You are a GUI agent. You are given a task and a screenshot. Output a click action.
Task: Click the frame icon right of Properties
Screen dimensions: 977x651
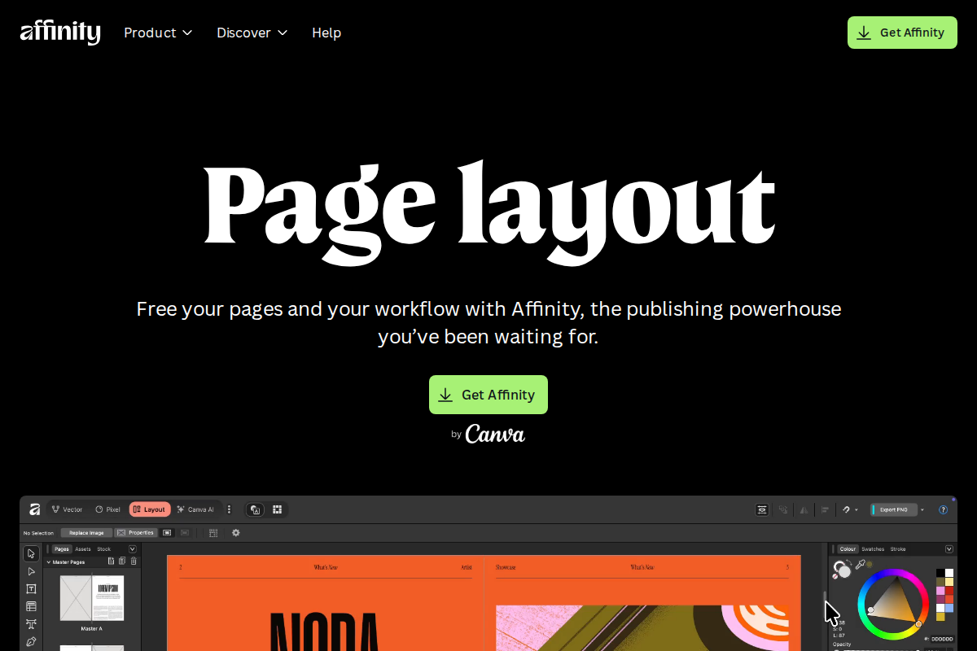[167, 533]
